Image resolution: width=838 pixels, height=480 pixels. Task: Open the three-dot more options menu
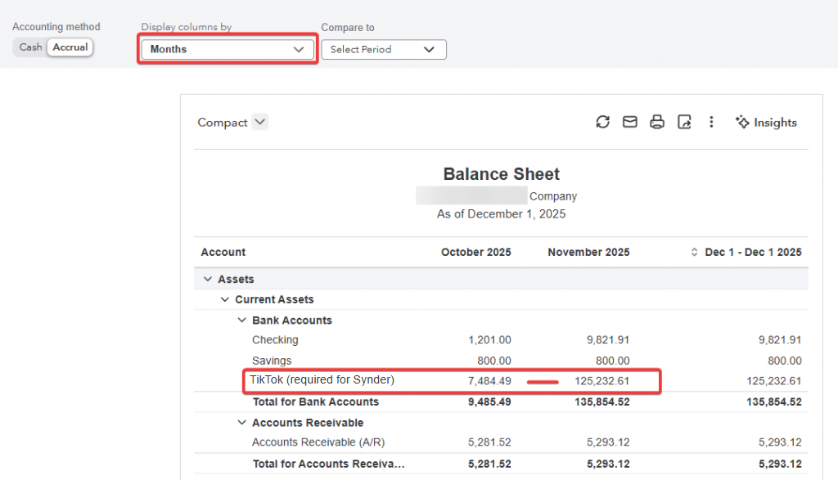click(711, 122)
